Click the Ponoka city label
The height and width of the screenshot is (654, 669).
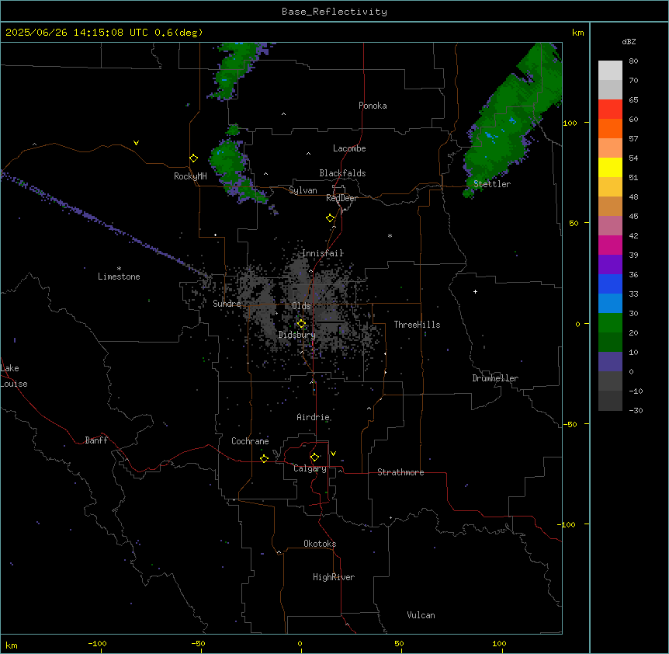click(373, 106)
